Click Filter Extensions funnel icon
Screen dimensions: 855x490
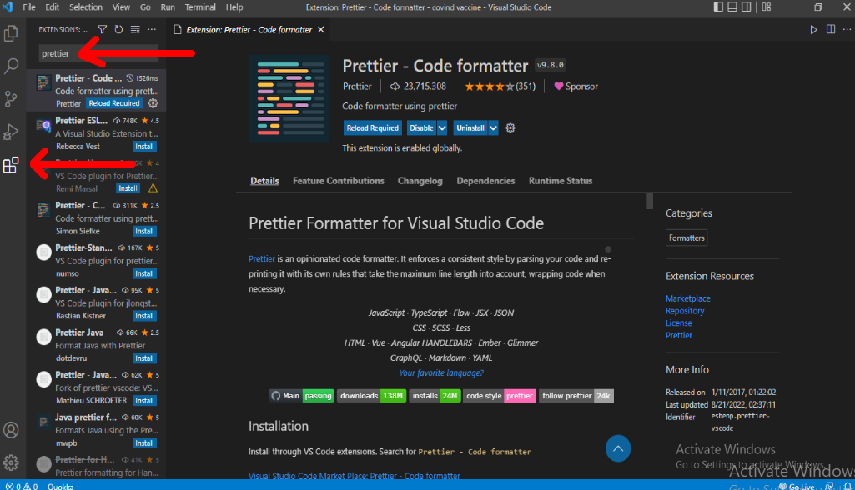point(102,29)
